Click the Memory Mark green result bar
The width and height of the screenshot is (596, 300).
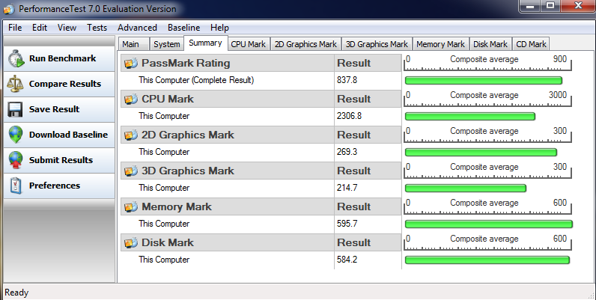(489, 224)
